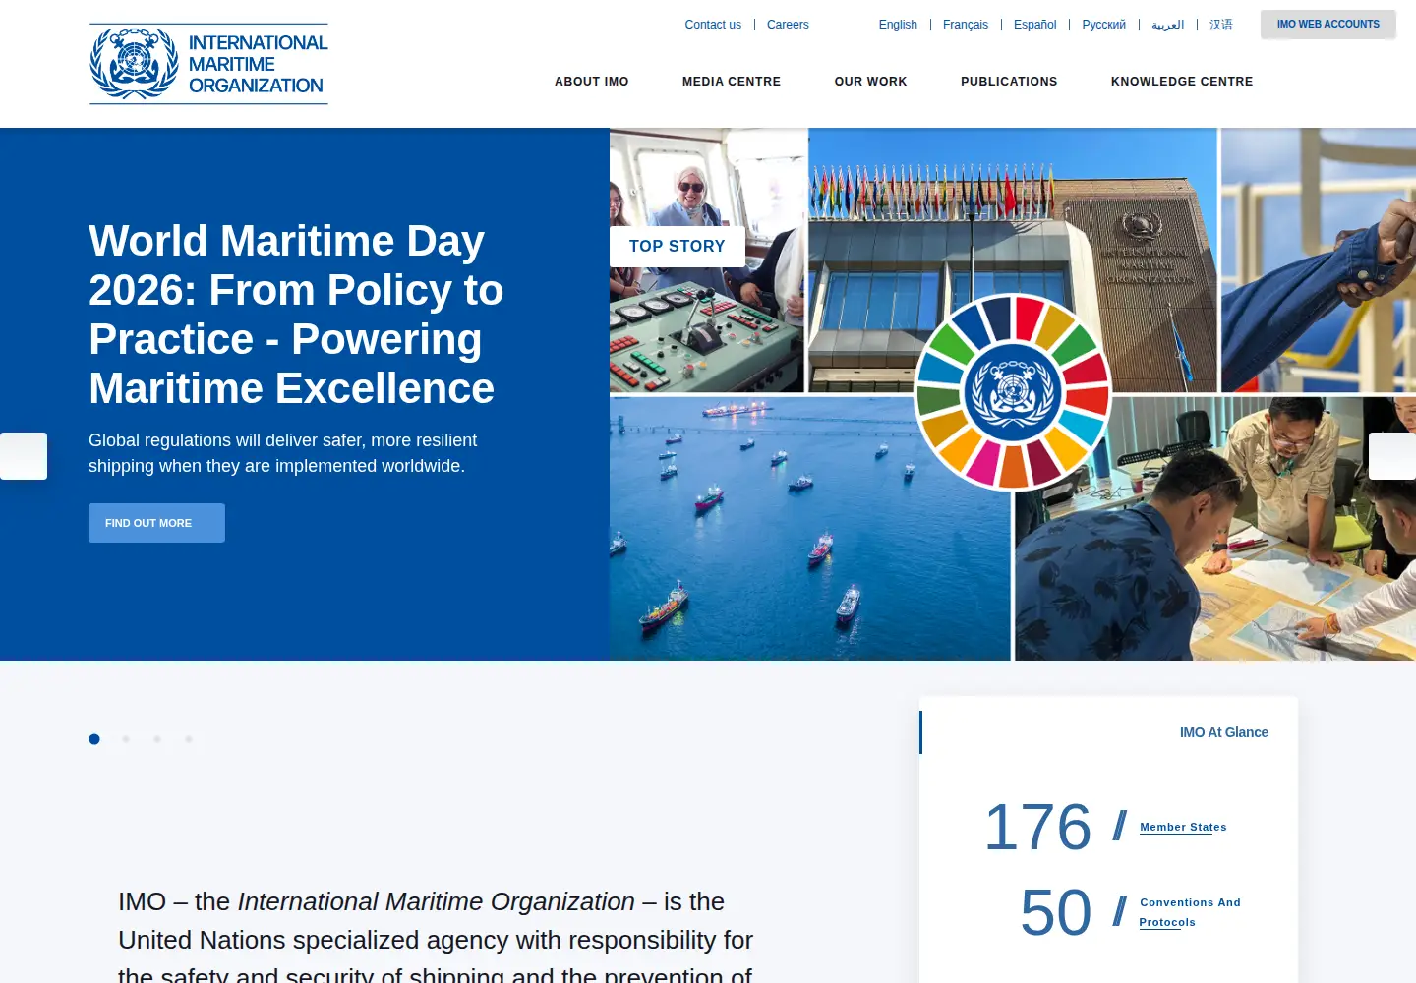Click the World Maritime Day 2026 headline
Viewport: 1416px width, 983px height.
tap(296, 315)
